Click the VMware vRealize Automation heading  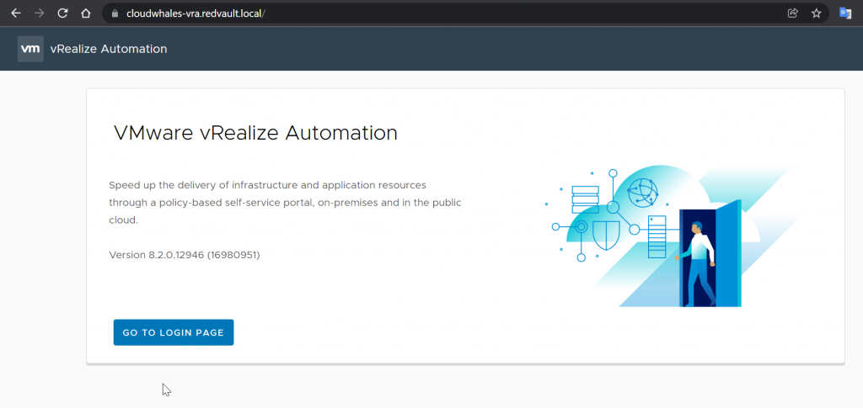[255, 133]
